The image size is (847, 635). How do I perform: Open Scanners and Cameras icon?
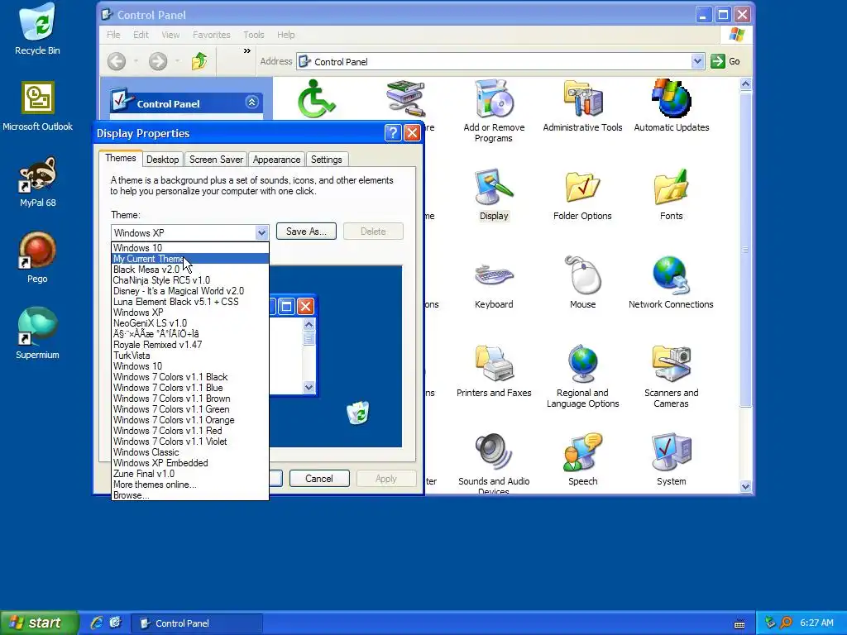point(671,376)
